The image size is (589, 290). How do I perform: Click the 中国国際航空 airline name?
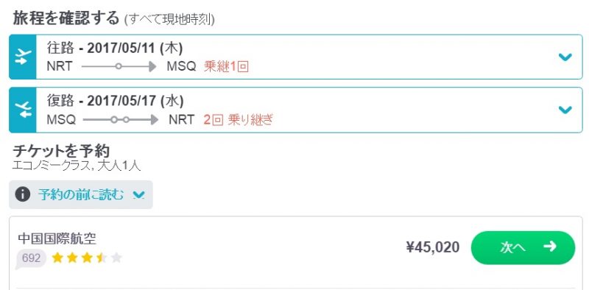coord(57,238)
